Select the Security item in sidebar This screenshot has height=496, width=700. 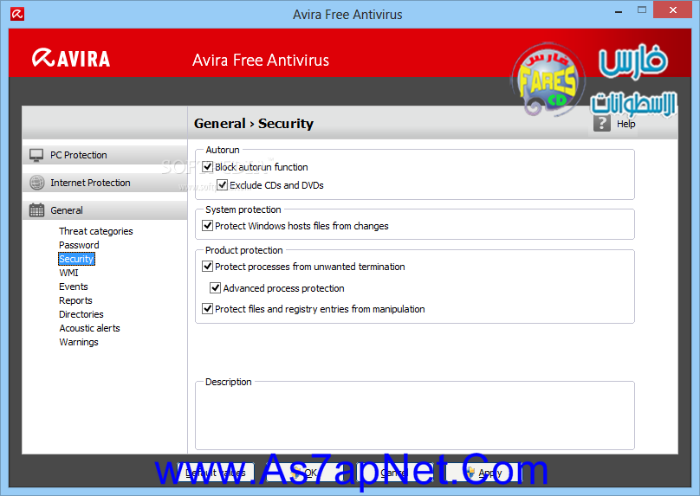76,259
